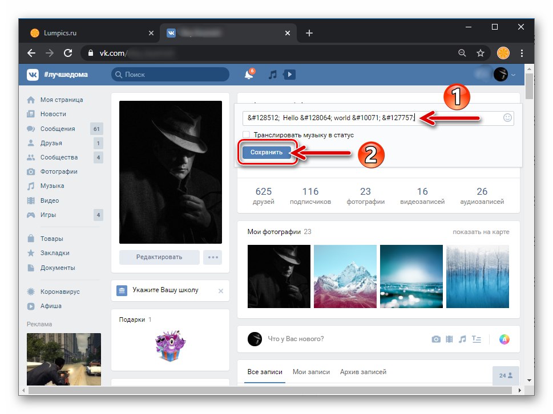Screen dimensions: 553x414
Task: Click the music note icon in post box
Action: click(462, 339)
